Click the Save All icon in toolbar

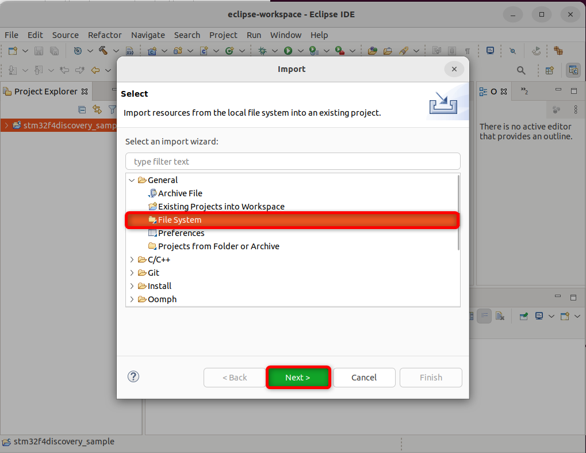[54, 51]
